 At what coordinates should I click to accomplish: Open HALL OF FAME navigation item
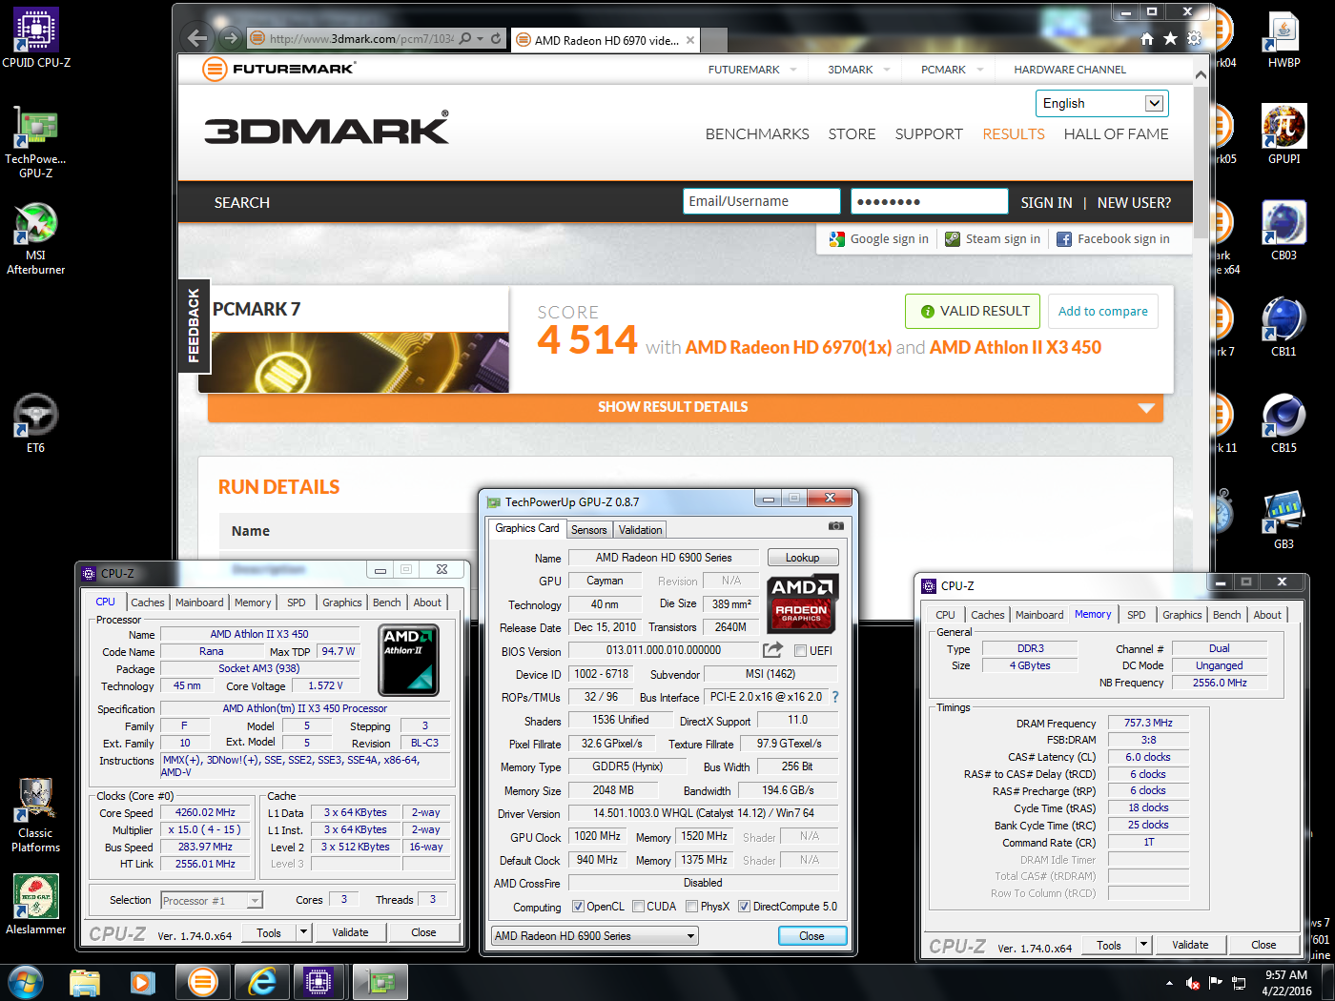(x=1116, y=134)
